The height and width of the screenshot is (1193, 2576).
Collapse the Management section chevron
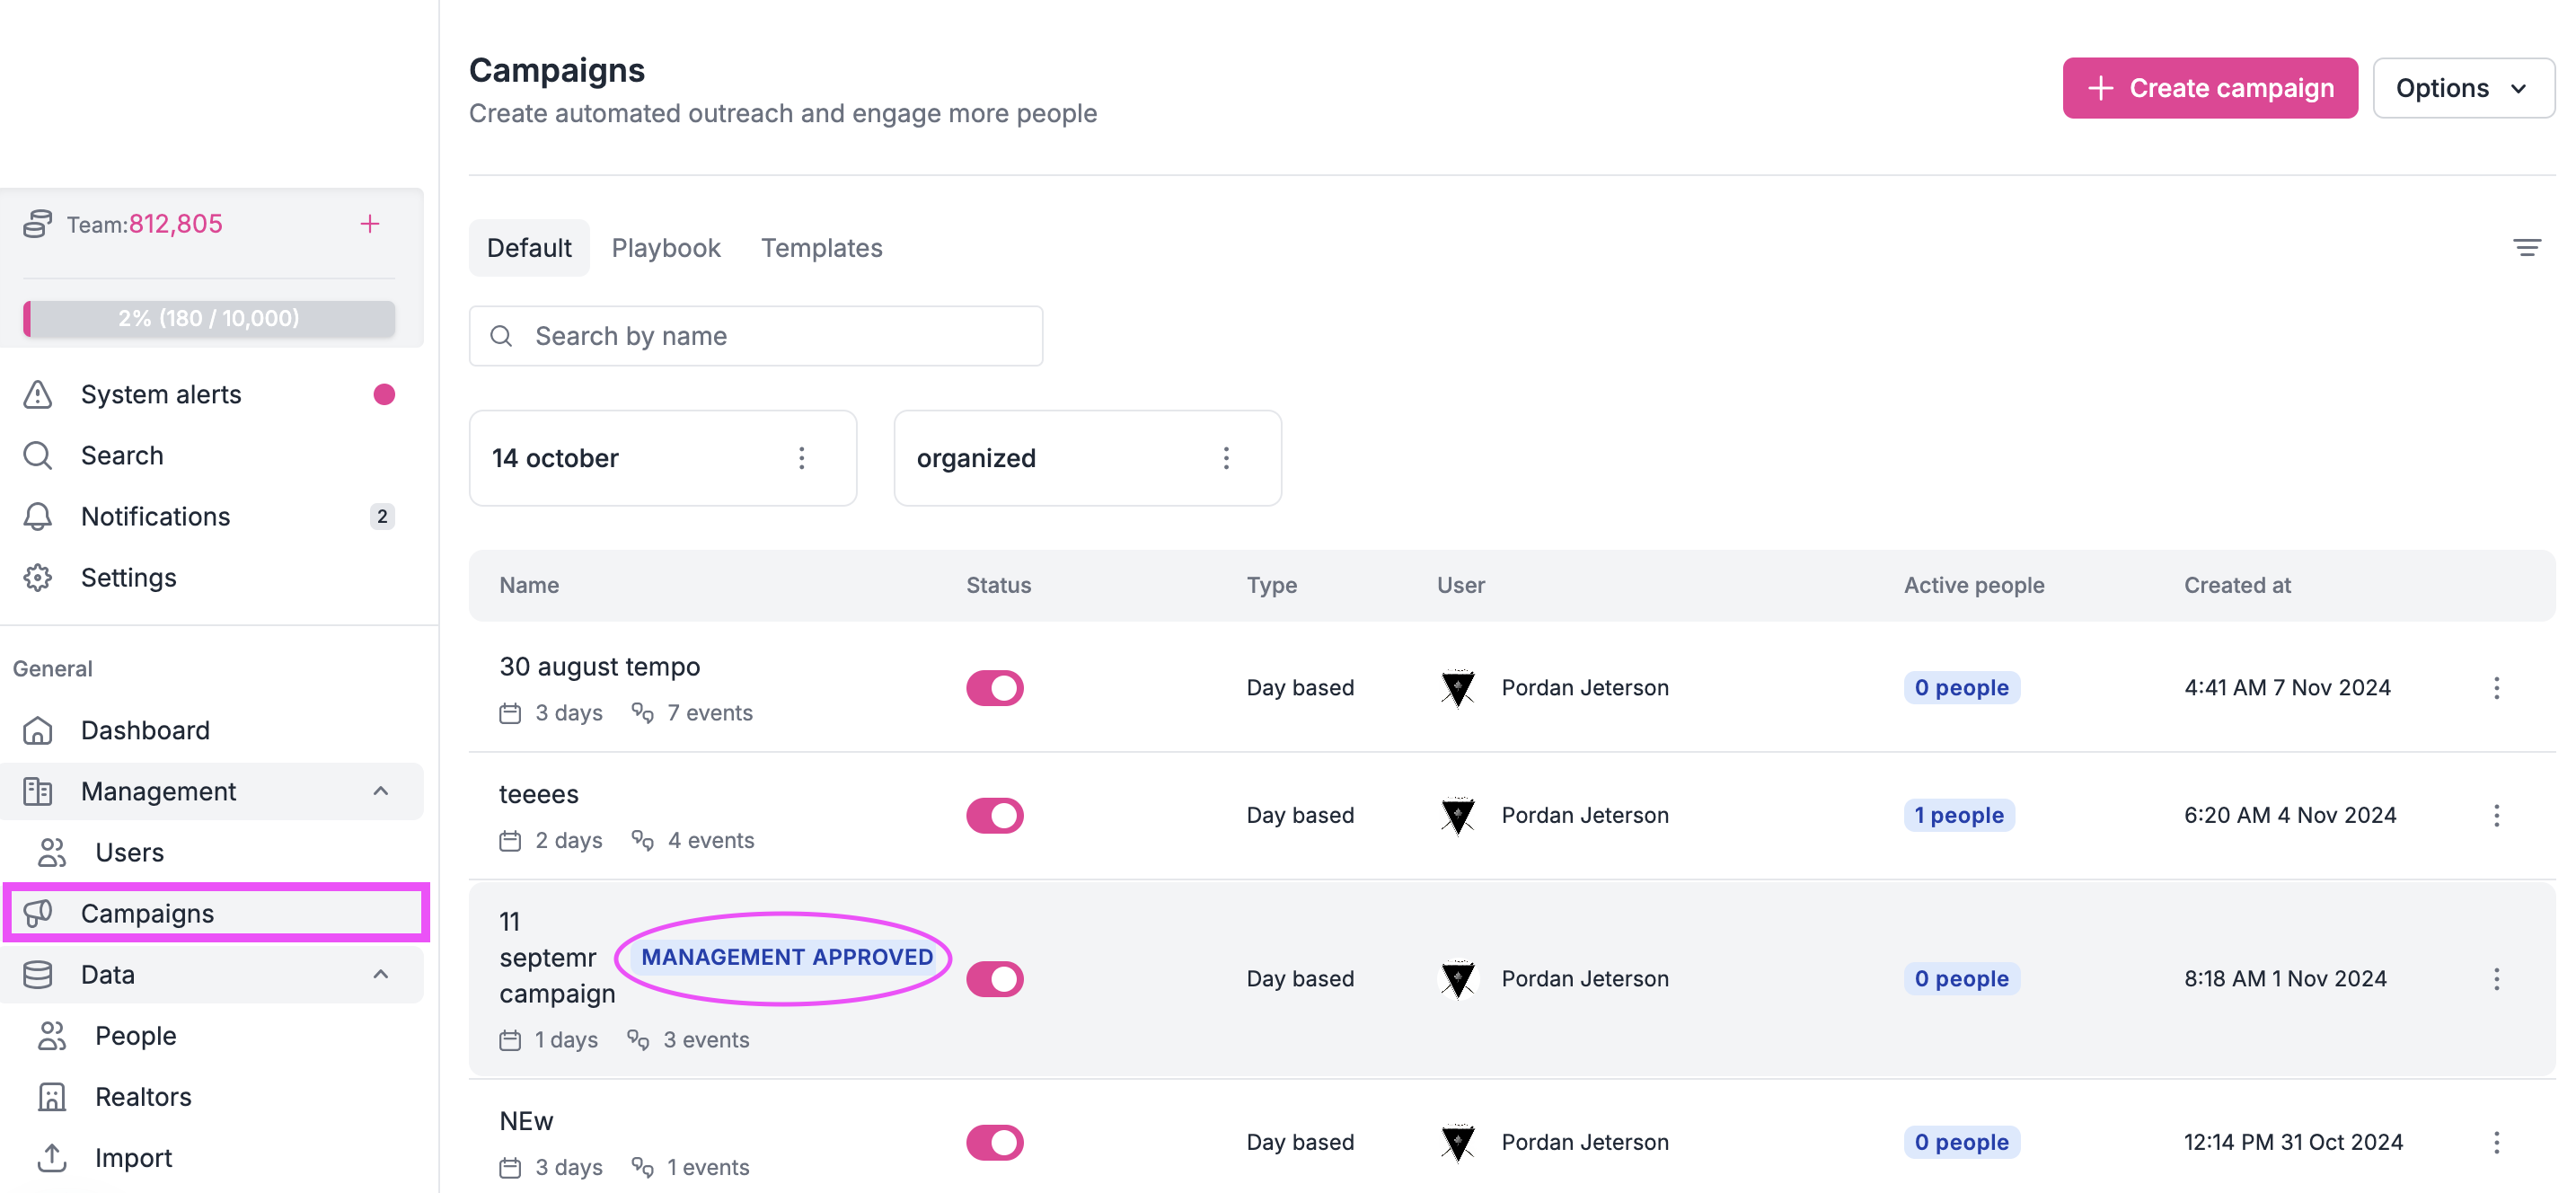pyautogui.click(x=381, y=791)
